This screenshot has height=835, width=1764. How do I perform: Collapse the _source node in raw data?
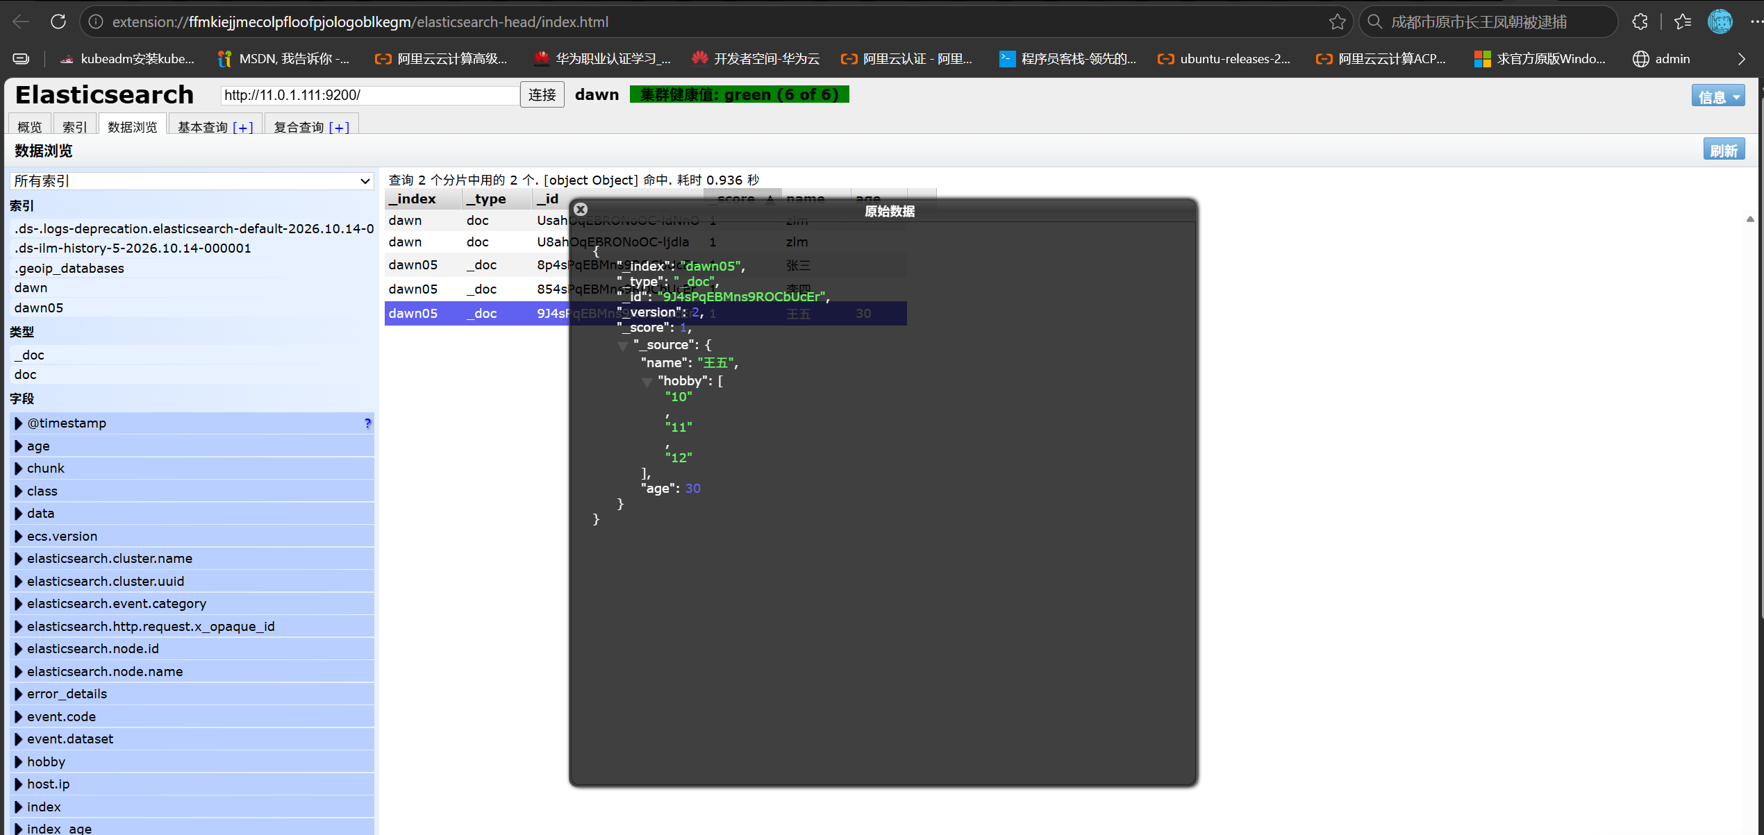(623, 346)
